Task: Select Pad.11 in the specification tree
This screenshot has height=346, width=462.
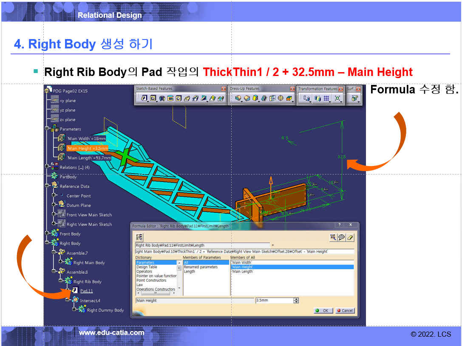Action: 86,291
